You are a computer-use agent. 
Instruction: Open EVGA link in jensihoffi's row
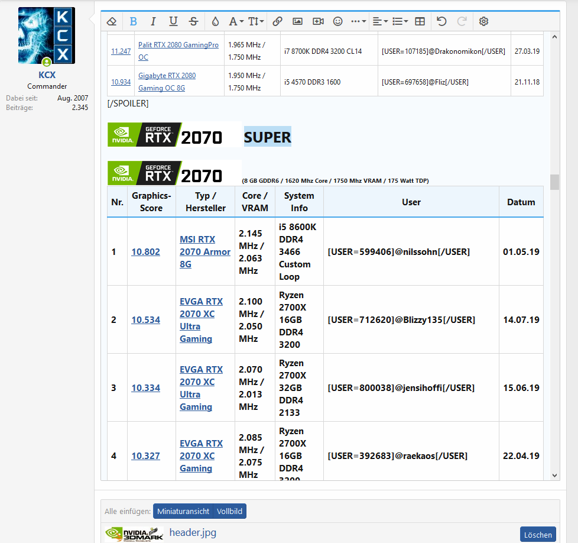pos(202,388)
